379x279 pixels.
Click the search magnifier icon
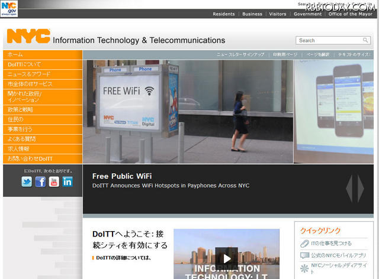[x=366, y=40]
